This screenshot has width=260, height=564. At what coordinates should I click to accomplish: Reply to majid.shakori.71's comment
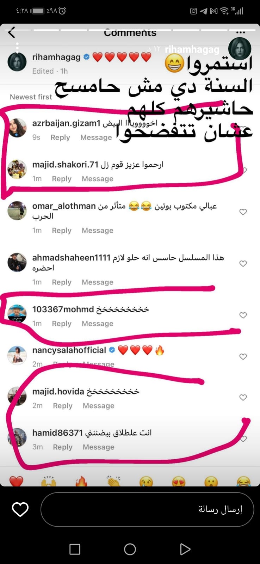pyautogui.click(x=62, y=179)
